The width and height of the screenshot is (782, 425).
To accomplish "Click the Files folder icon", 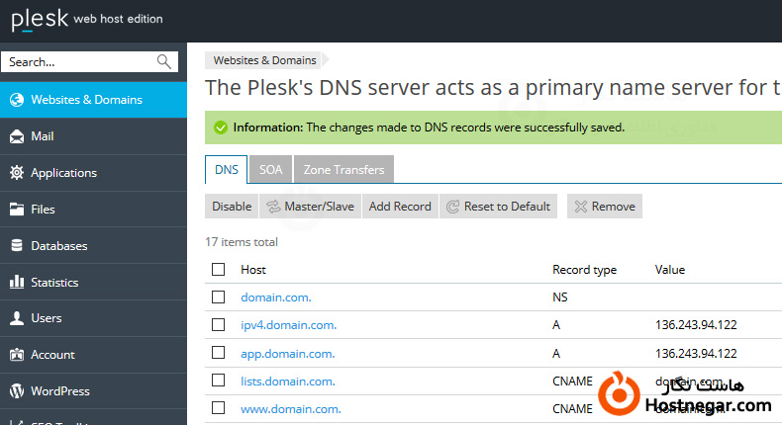I will pos(16,210).
